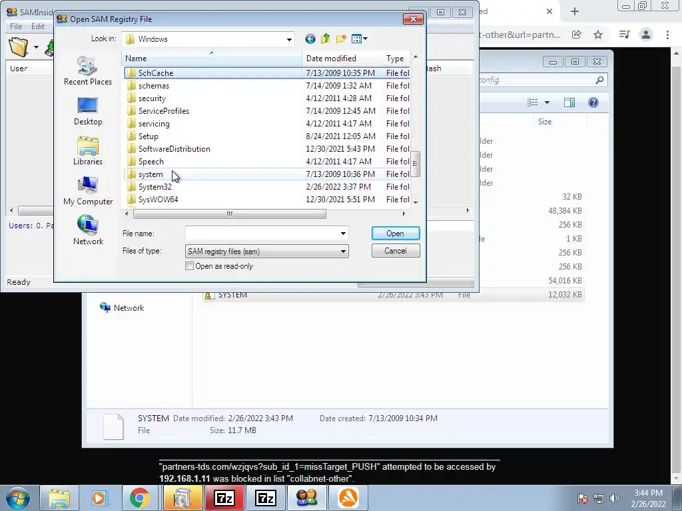Enable Open as read-only checkbox
Image resolution: width=682 pixels, height=511 pixels.
click(189, 266)
